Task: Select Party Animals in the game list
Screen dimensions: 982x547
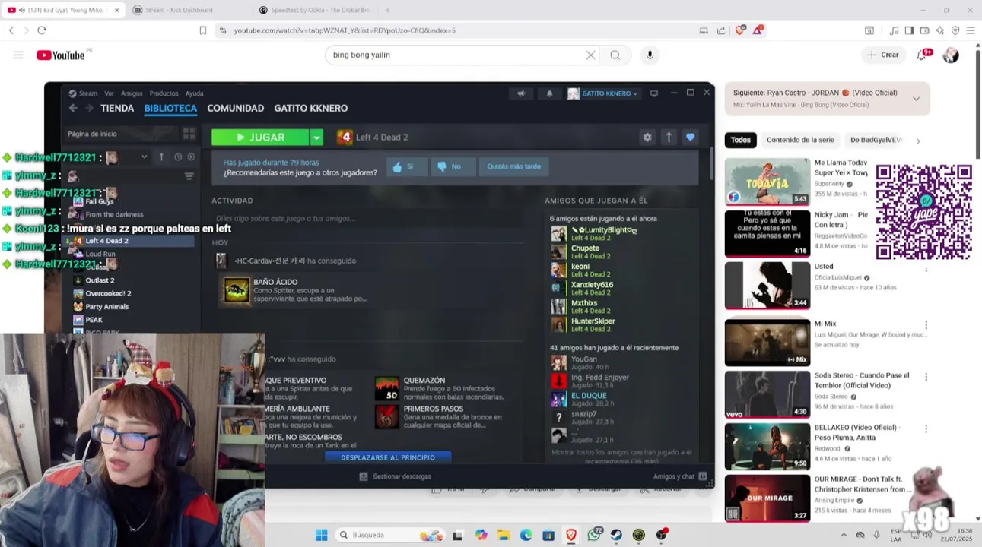Action: coord(107,307)
